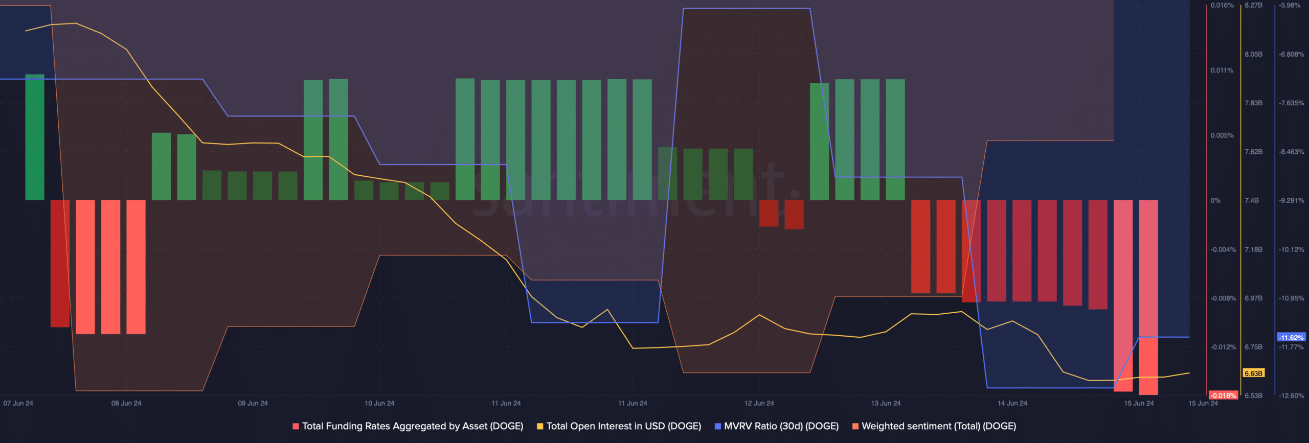Click the Total Funding Rates Aggregated legend label

point(413,426)
